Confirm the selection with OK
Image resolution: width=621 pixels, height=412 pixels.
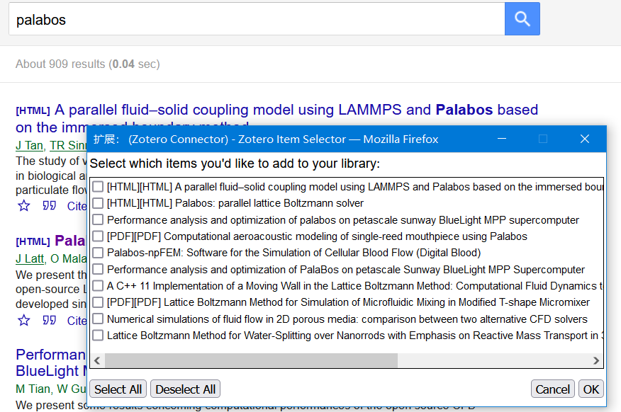point(591,389)
